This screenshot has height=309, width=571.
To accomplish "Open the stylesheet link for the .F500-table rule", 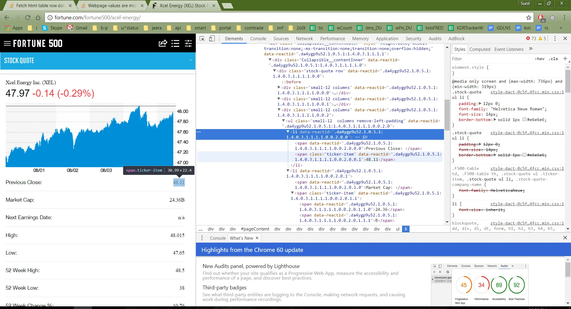I will [x=527, y=169].
